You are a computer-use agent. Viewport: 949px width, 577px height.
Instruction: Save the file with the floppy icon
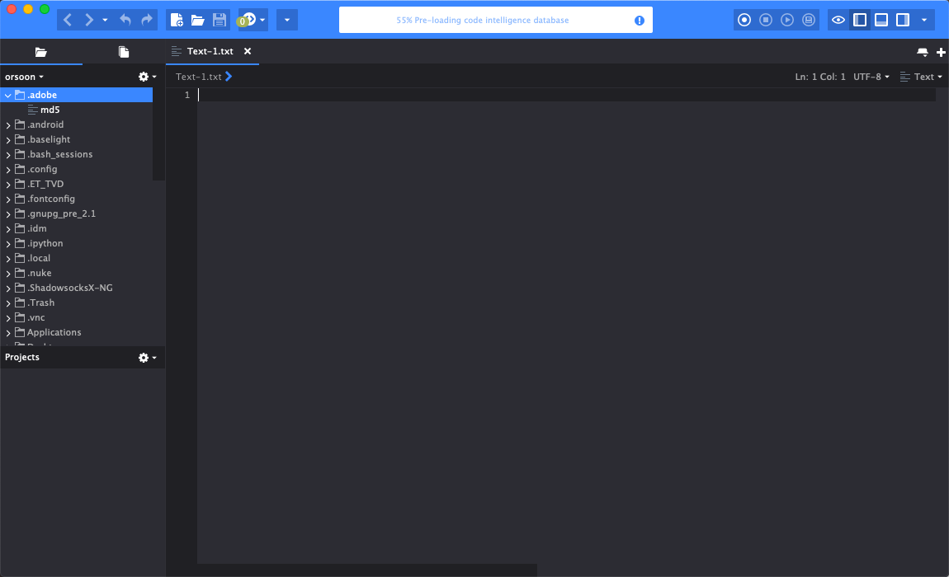click(219, 20)
